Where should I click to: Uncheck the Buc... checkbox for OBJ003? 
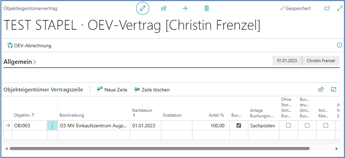239,126
